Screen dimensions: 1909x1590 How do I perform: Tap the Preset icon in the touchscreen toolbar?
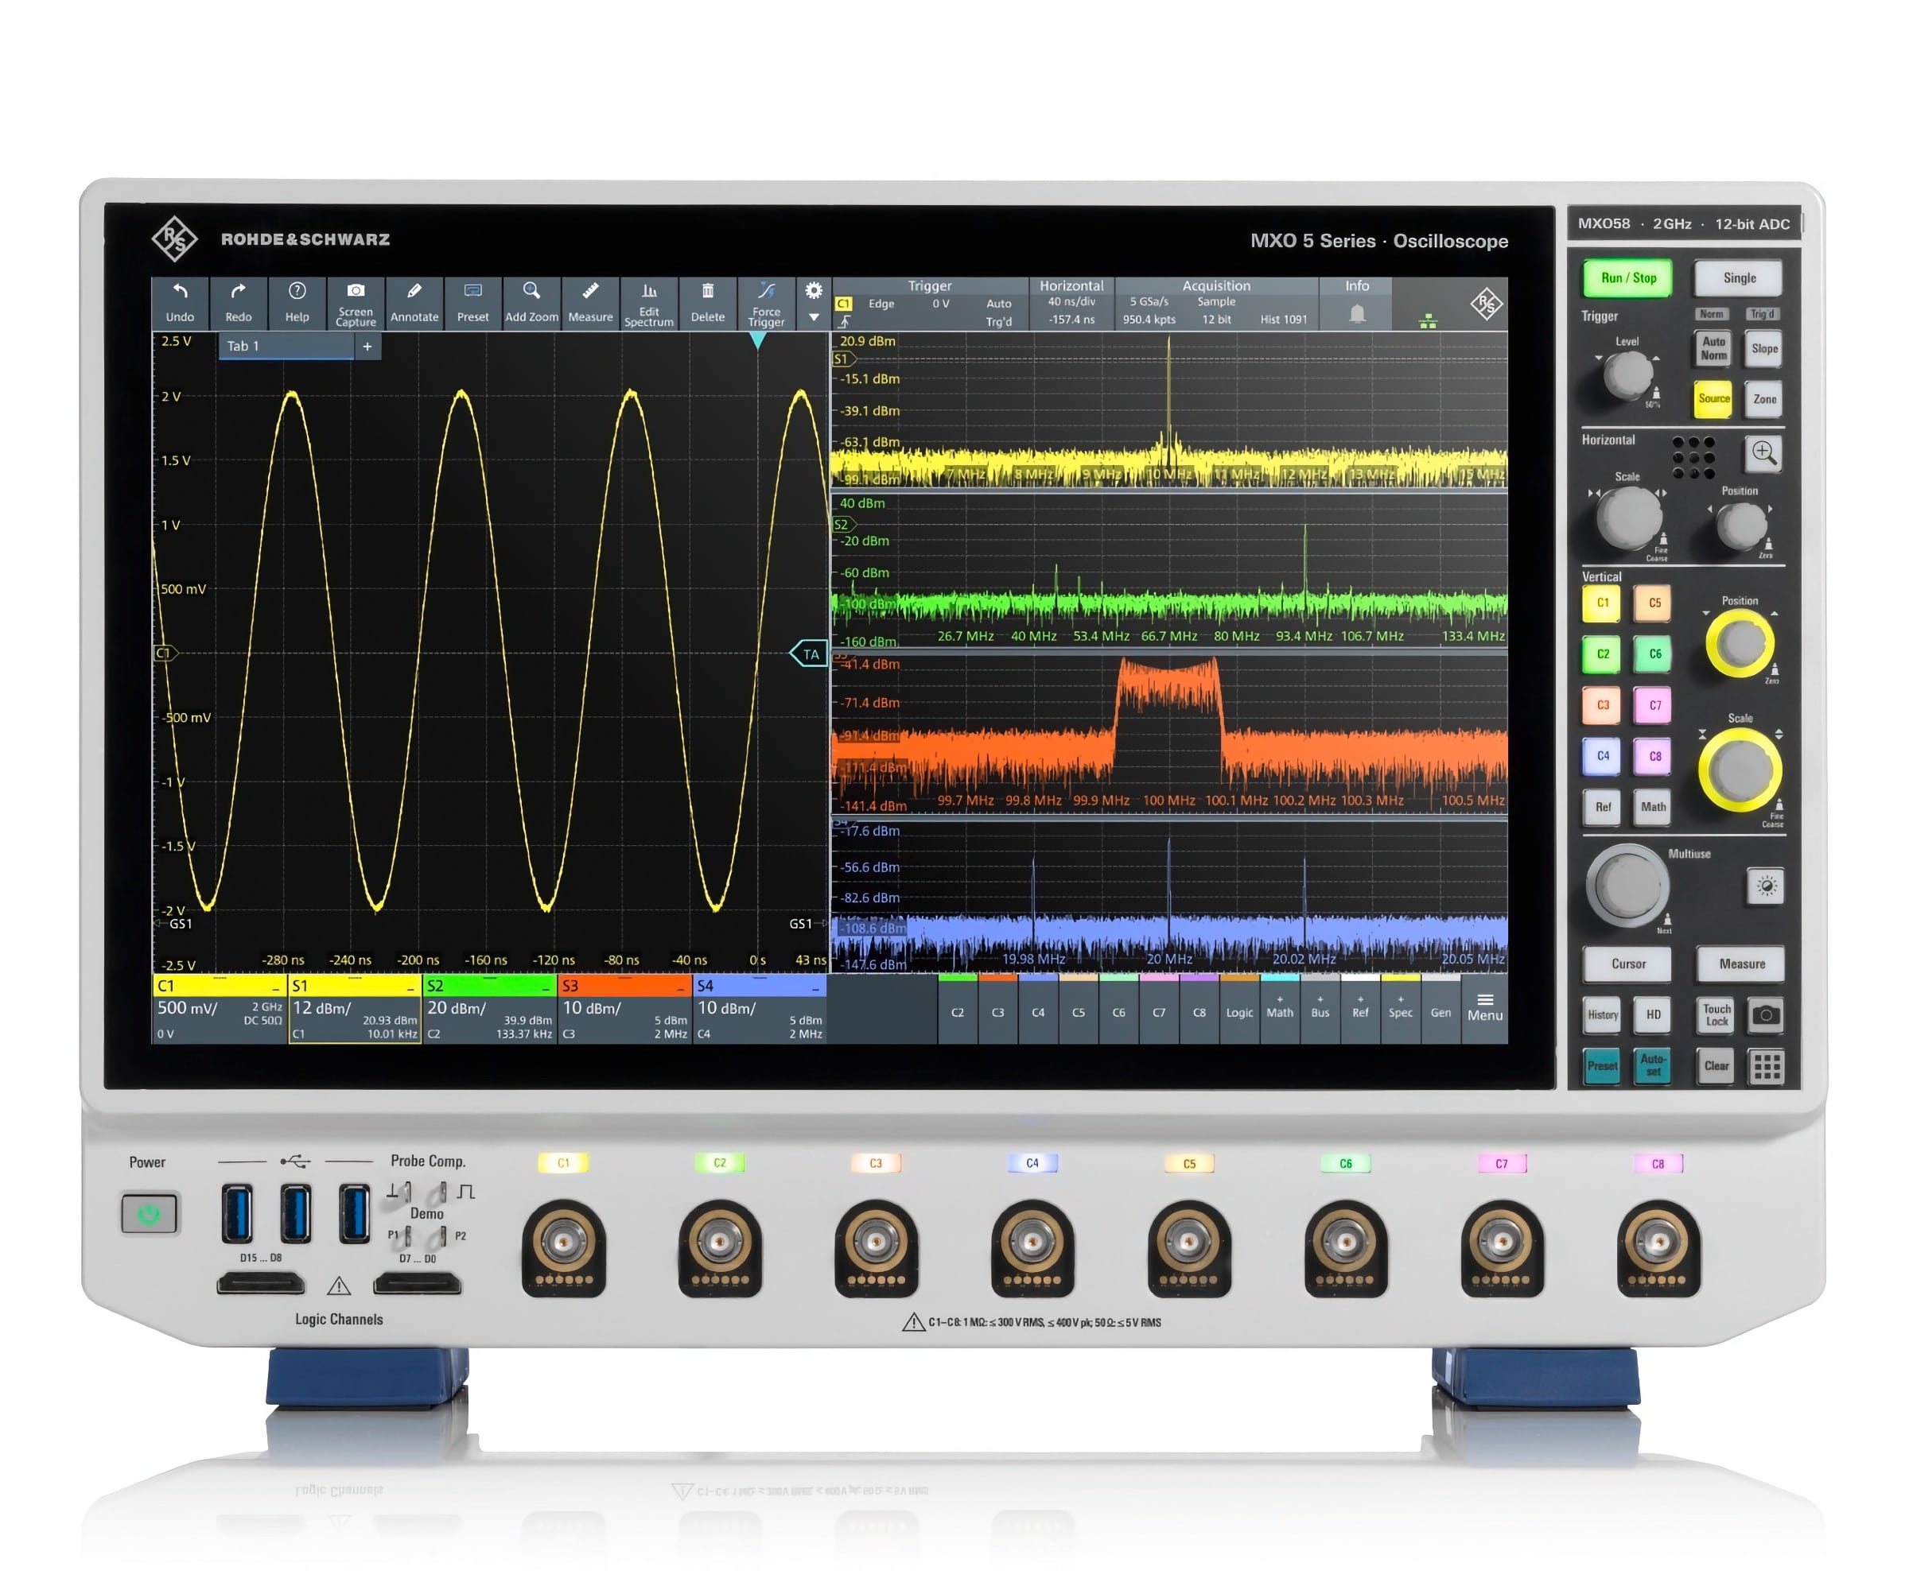[x=472, y=303]
